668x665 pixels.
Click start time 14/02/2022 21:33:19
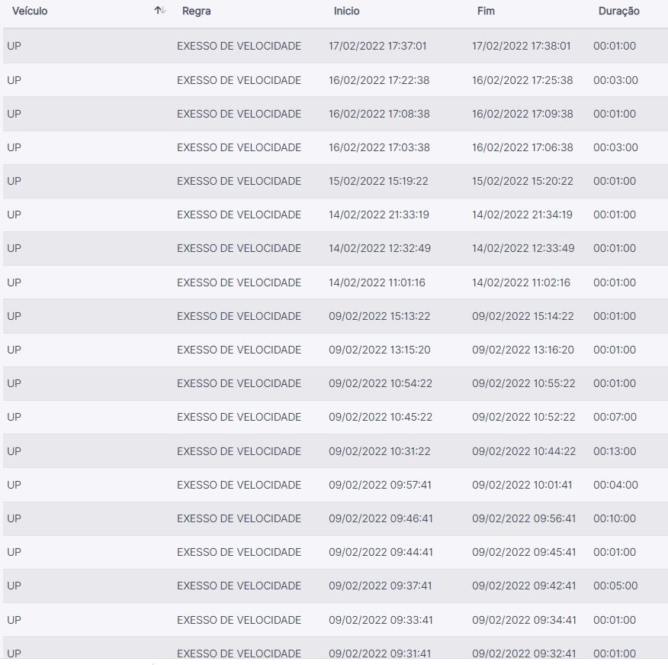pos(379,215)
